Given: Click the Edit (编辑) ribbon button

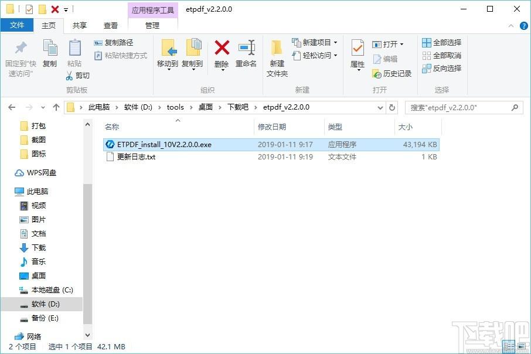Looking at the screenshot, I should coord(385,59).
